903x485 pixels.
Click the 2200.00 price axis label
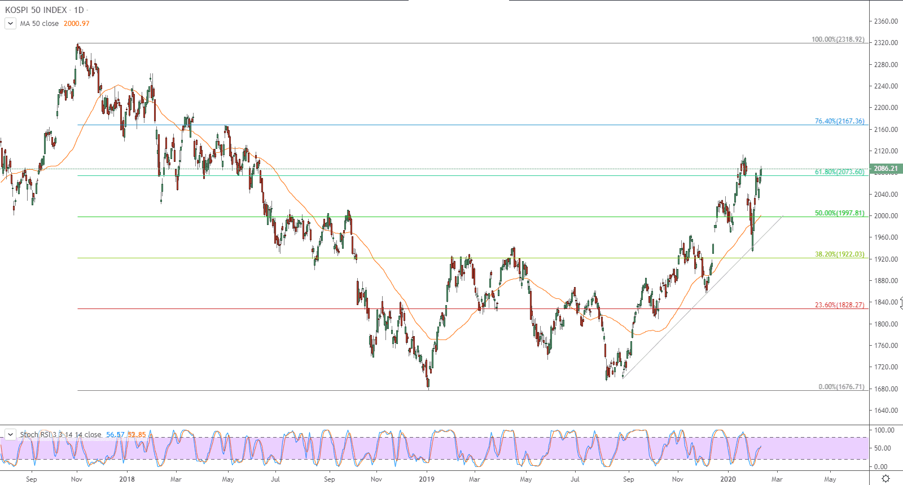tap(886, 108)
